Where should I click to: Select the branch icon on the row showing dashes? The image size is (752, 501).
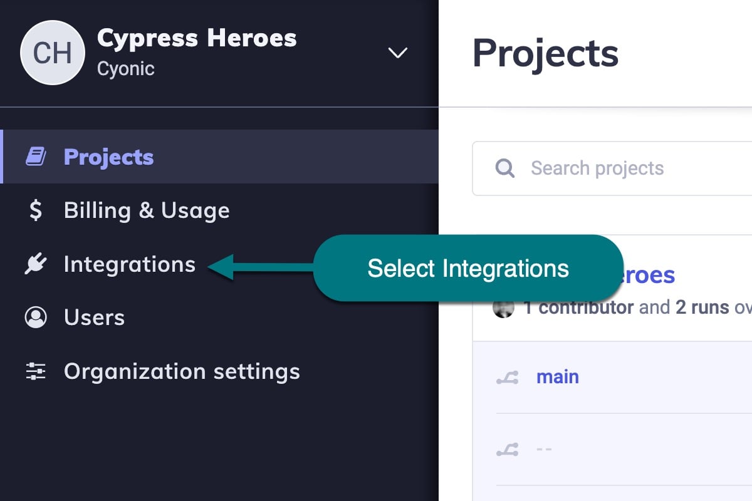pyautogui.click(x=509, y=448)
